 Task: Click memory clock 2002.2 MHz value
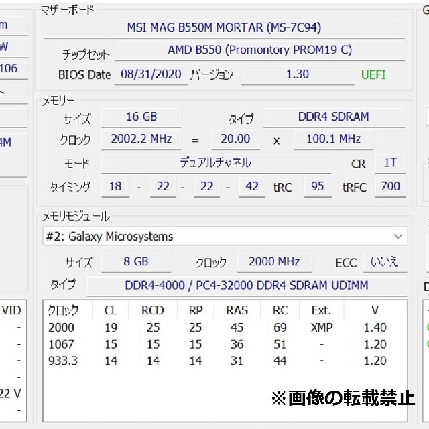click(141, 139)
